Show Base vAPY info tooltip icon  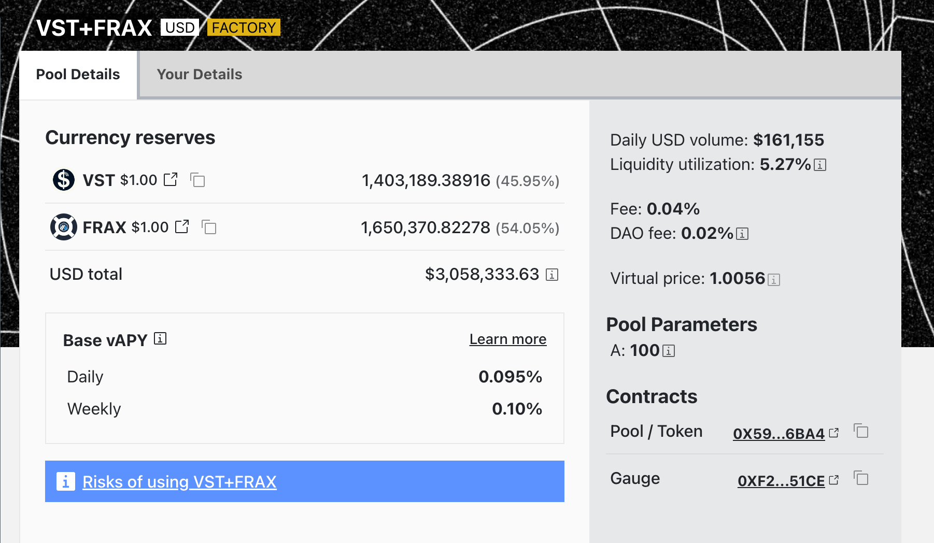coord(160,339)
